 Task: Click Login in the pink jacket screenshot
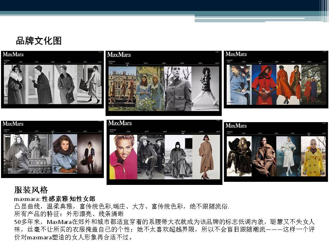[218, 120]
